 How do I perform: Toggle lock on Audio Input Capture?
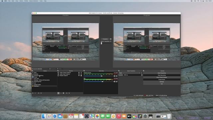coord(81,74)
